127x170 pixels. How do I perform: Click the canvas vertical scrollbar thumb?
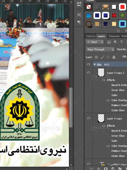[71, 107]
